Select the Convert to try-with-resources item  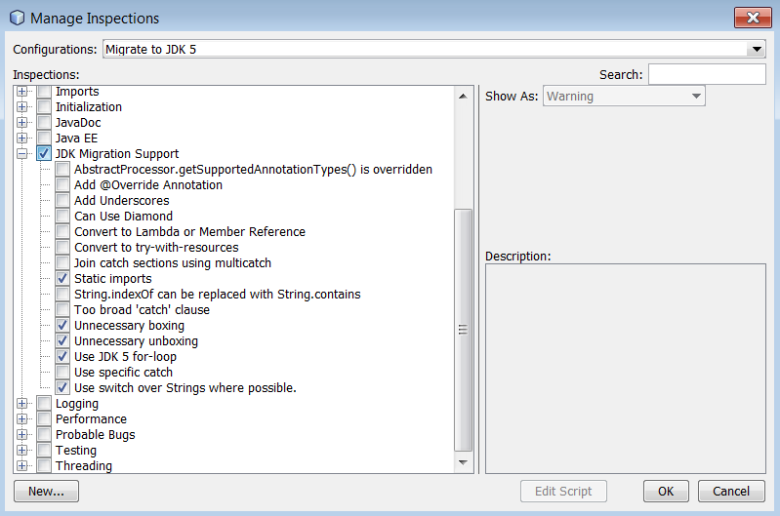[x=156, y=248]
